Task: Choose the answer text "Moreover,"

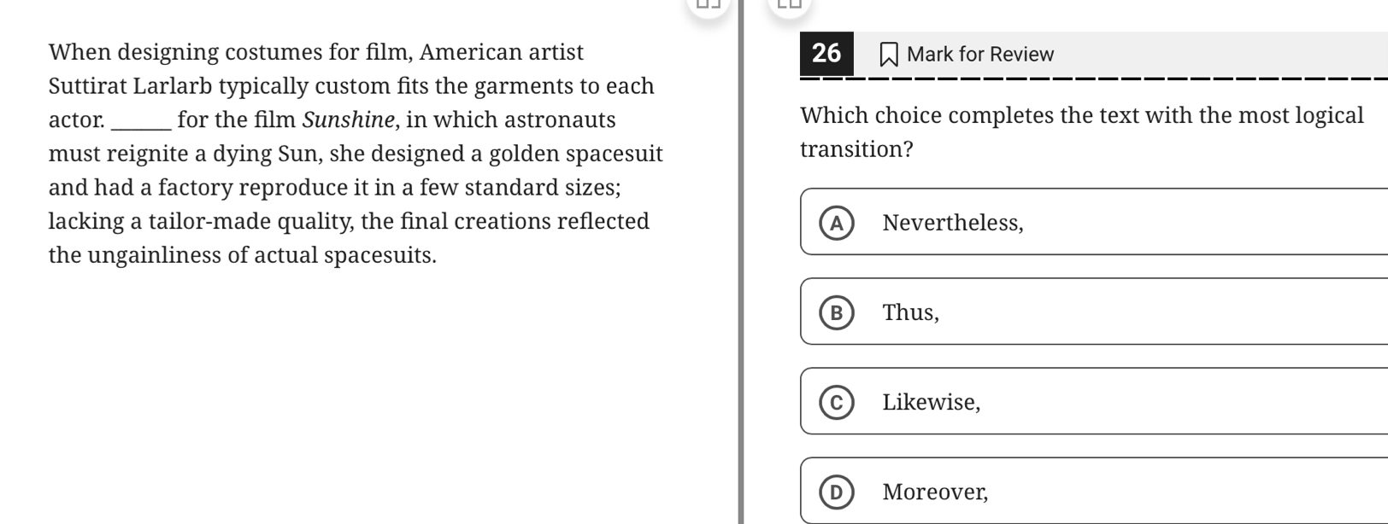Action: [x=935, y=492]
